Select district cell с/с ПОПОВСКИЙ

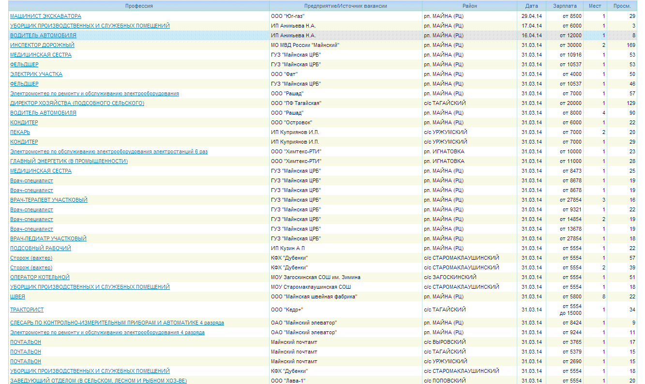click(x=469, y=381)
